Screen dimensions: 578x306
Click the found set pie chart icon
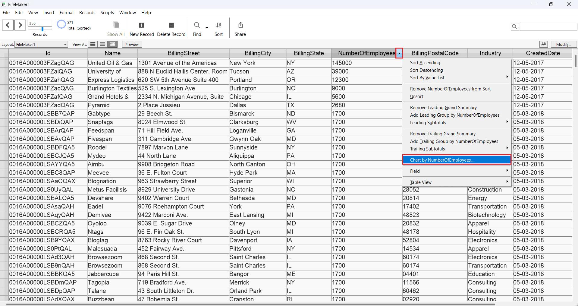click(61, 24)
